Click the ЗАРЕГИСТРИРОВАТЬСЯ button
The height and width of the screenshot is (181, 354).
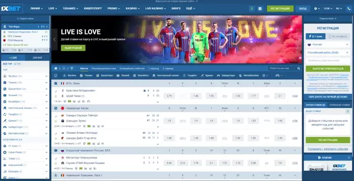coord(328,69)
